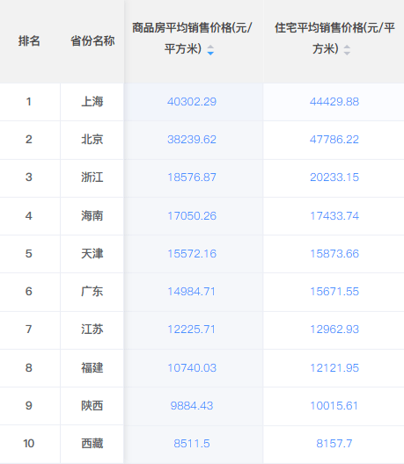Screen dimensions: 404x464
Task: Select the 天津 province cell
Action: tap(92, 254)
